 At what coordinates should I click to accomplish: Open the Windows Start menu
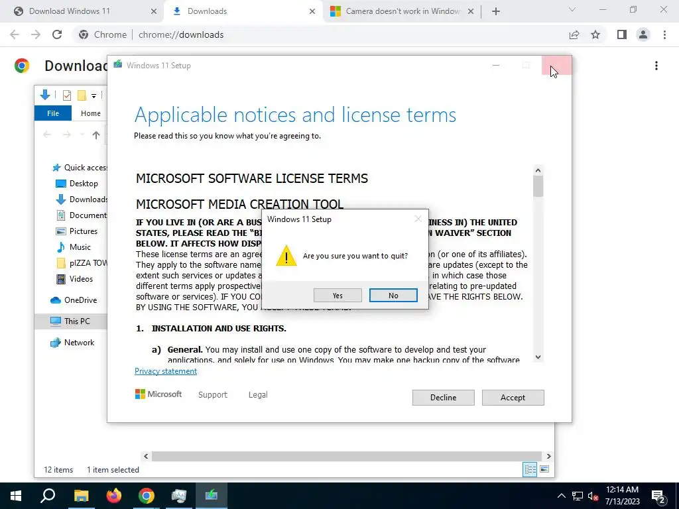[x=16, y=496]
